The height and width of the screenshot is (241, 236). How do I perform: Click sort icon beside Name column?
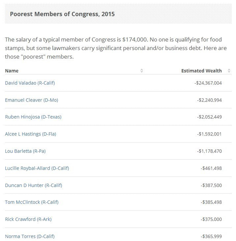142,71
